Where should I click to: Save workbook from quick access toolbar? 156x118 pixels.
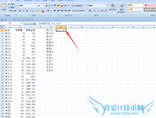pos(2,20)
